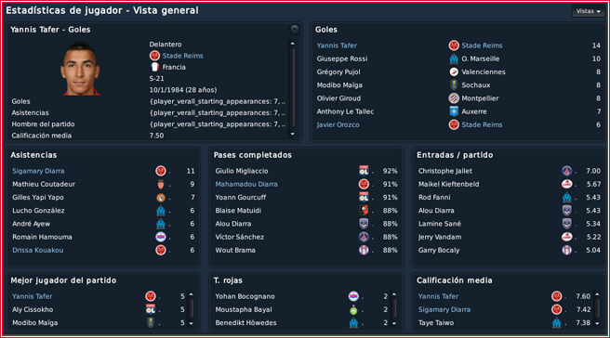Viewport: 610px width, 338px height.
Task: Click the Stade Reims crest beside Yannis Tafer in Goles
Action: click(454, 45)
